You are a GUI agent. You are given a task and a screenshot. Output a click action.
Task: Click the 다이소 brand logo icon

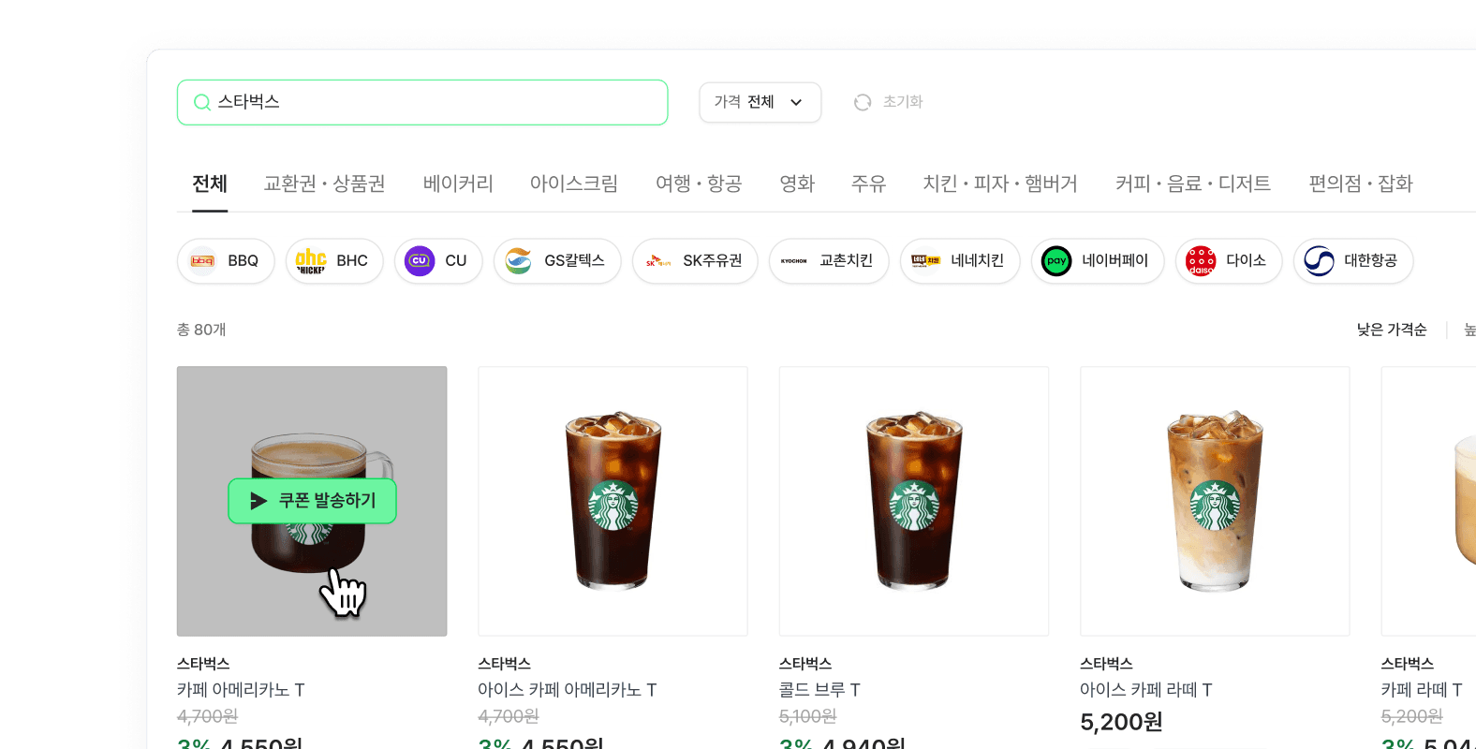(1201, 260)
